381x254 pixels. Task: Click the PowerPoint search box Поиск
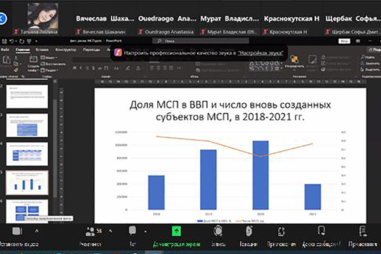point(200,41)
